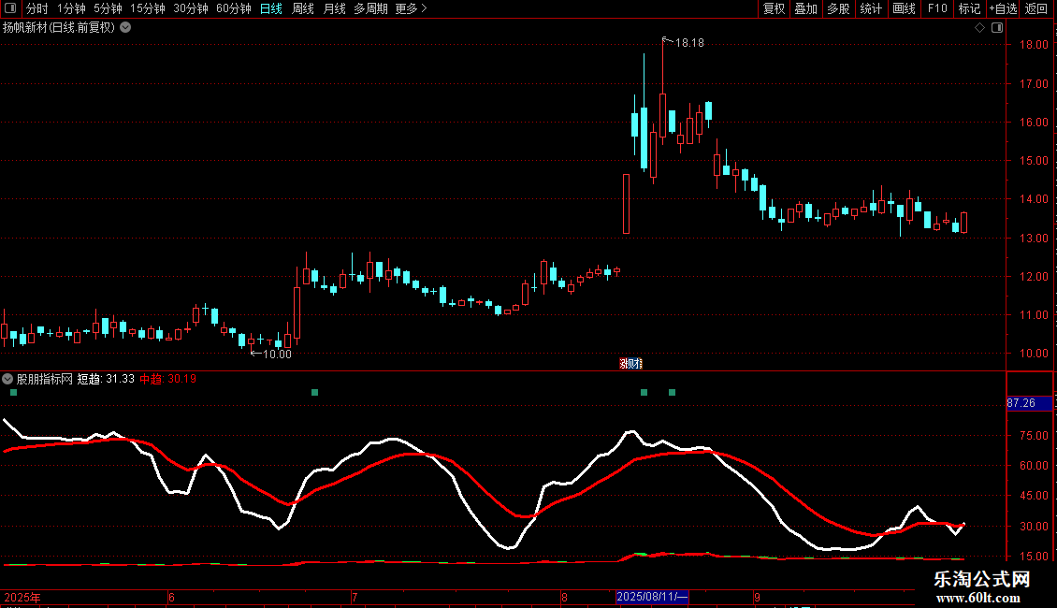
Task: Open the 股朋指标网 indicator dropdown
Action: coord(7,379)
